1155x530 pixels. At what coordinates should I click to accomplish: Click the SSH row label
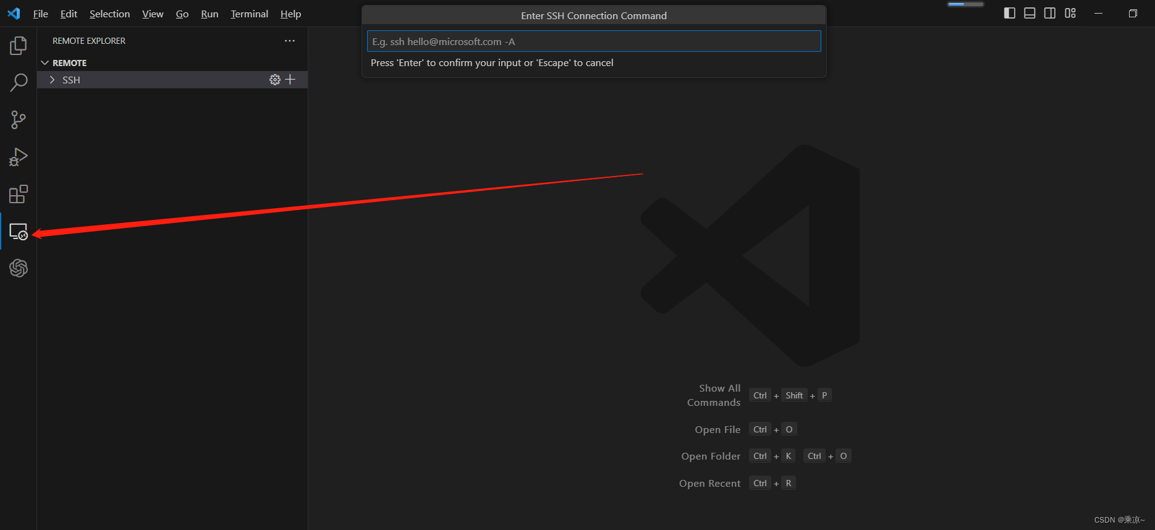[71, 80]
